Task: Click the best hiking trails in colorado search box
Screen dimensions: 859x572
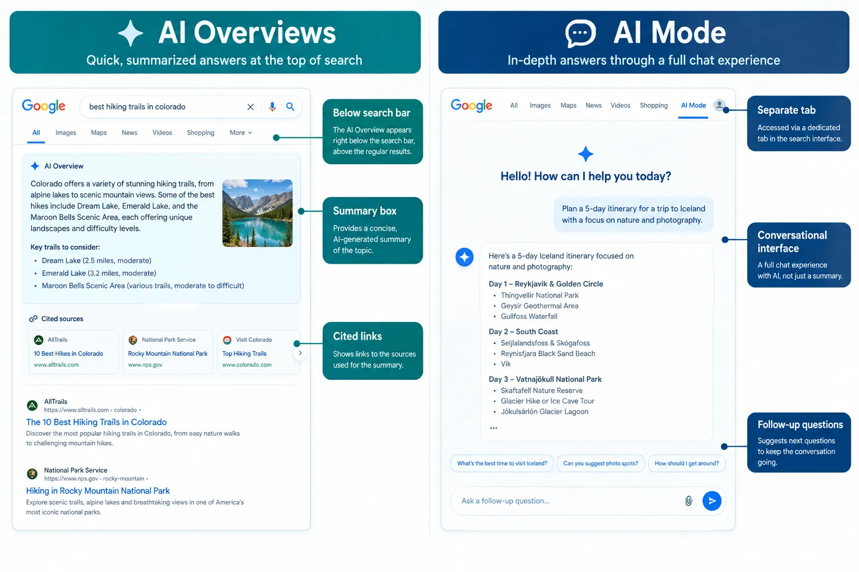Action: tap(191, 107)
